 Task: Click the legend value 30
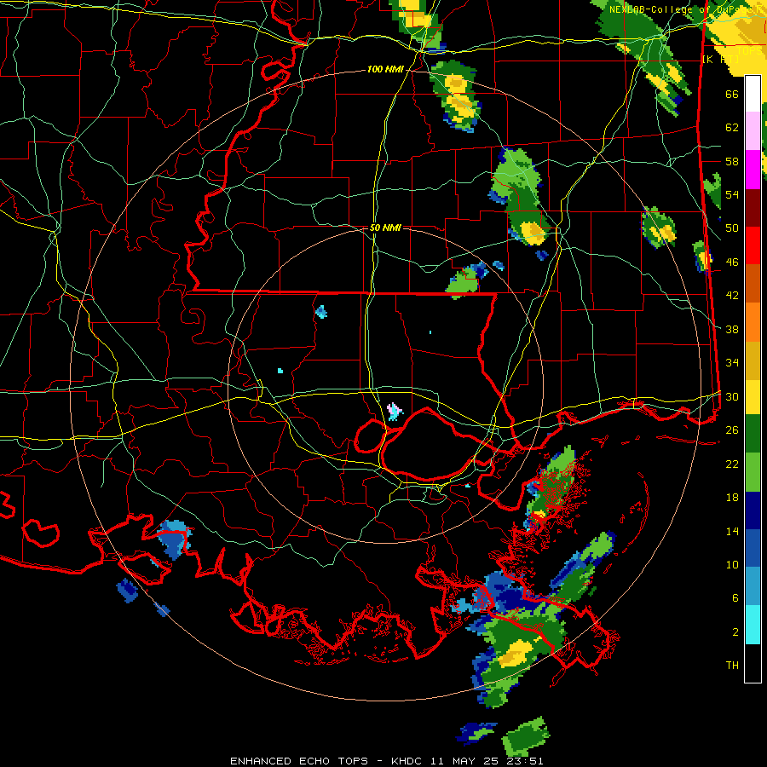732,396
